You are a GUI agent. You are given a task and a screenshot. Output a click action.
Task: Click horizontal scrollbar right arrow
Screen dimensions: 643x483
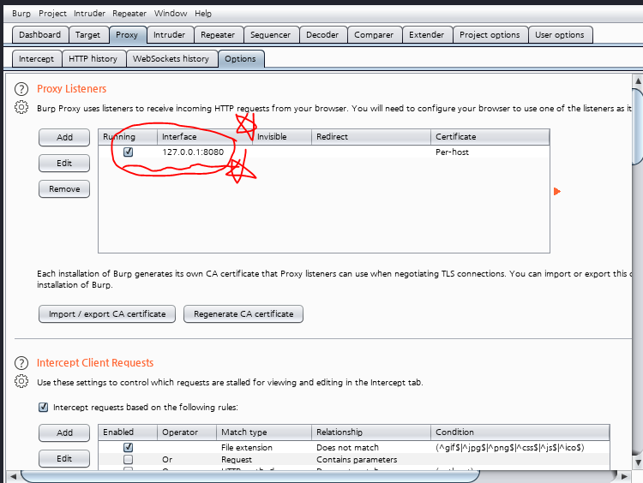click(624, 476)
